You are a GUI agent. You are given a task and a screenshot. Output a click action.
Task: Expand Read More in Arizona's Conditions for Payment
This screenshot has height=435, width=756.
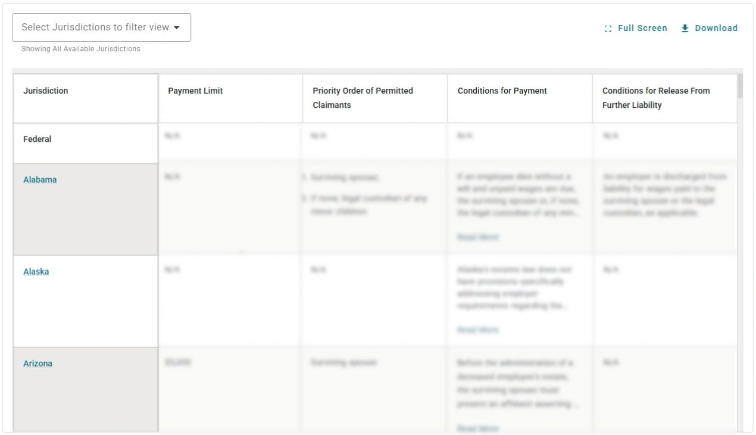point(477,428)
